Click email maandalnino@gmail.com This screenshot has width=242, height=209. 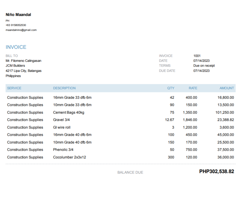coord(21,30)
